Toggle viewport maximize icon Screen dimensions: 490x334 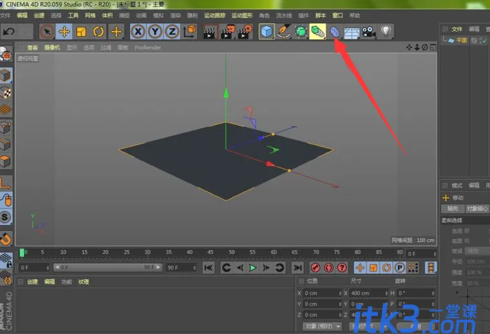[433, 47]
